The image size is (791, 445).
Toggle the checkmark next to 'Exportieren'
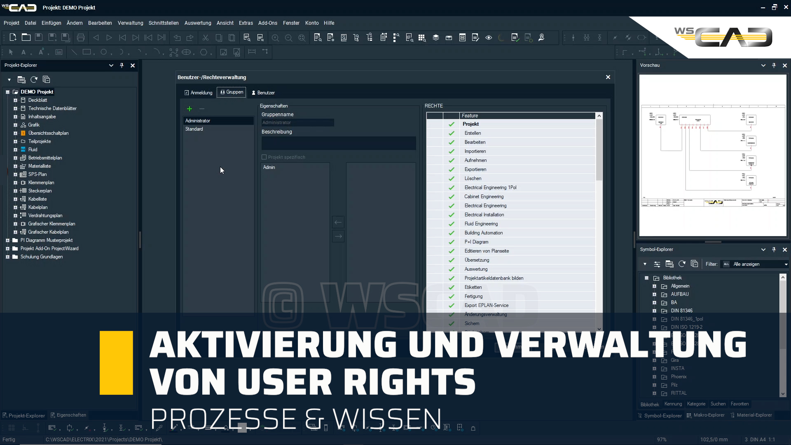pos(451,169)
